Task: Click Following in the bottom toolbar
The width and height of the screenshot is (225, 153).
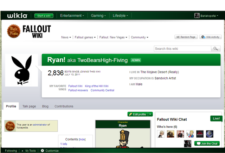Action: pos(11,151)
